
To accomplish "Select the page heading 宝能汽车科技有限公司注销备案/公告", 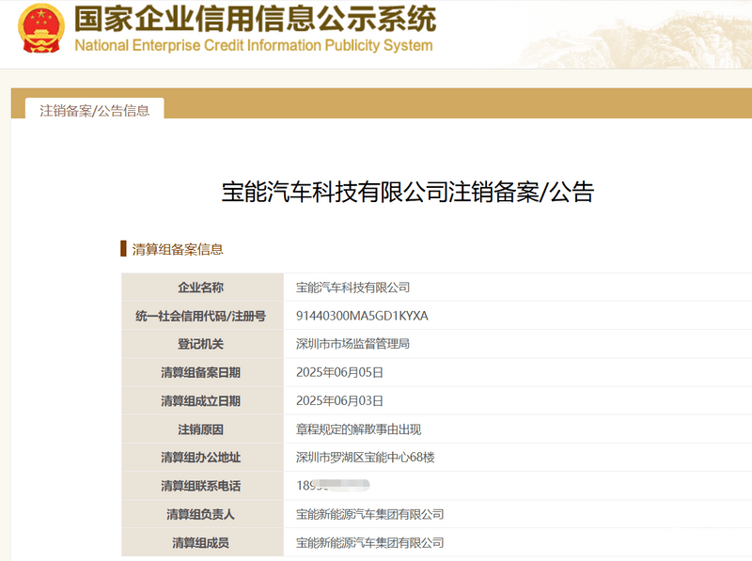I will click(408, 192).
